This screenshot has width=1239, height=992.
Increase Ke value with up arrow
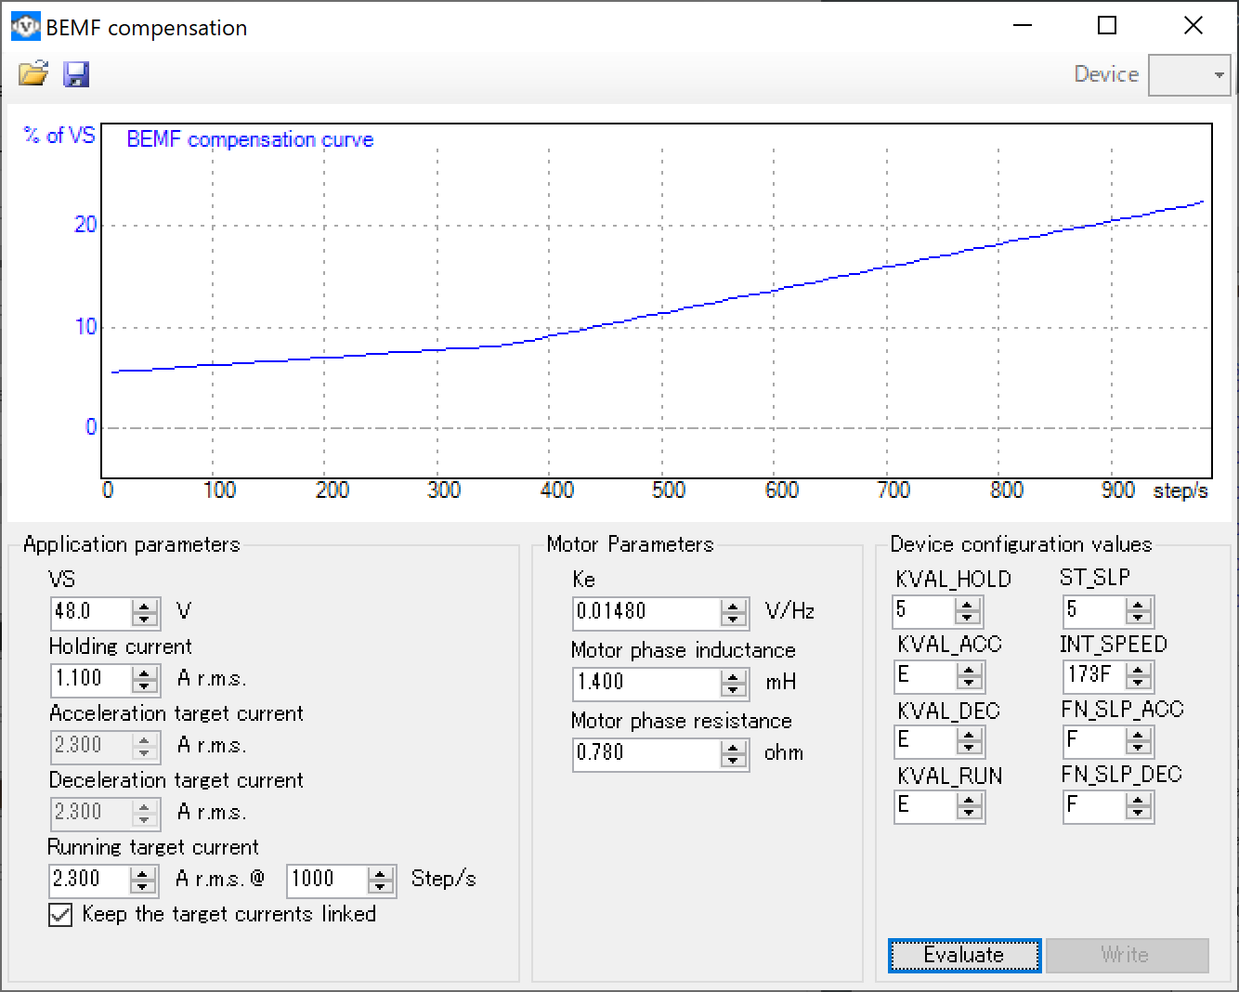coord(734,606)
